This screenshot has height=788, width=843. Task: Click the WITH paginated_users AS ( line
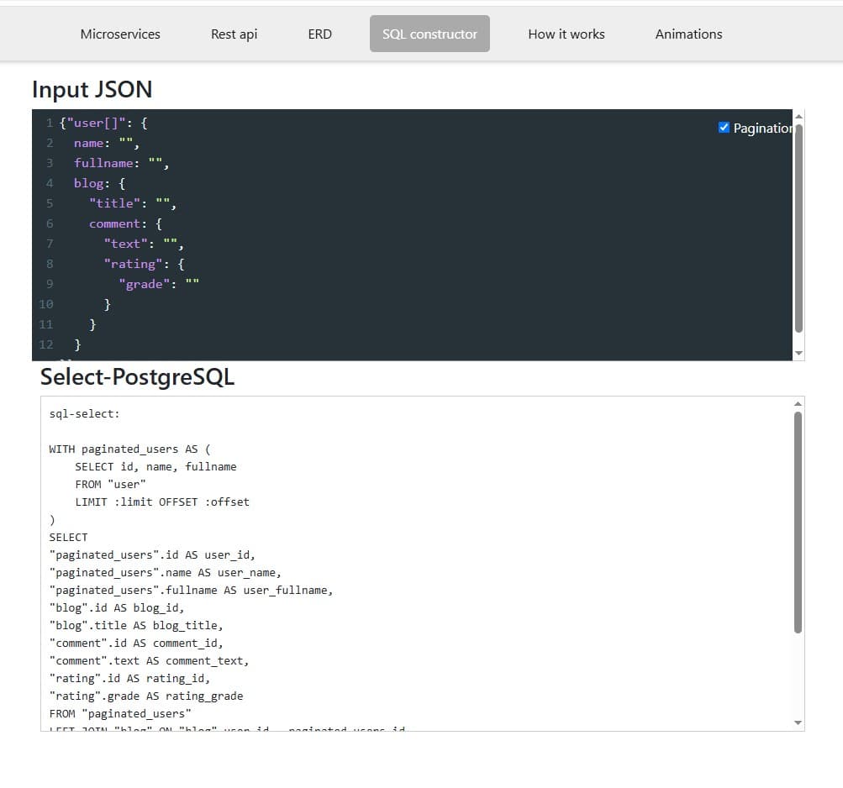tap(129, 449)
